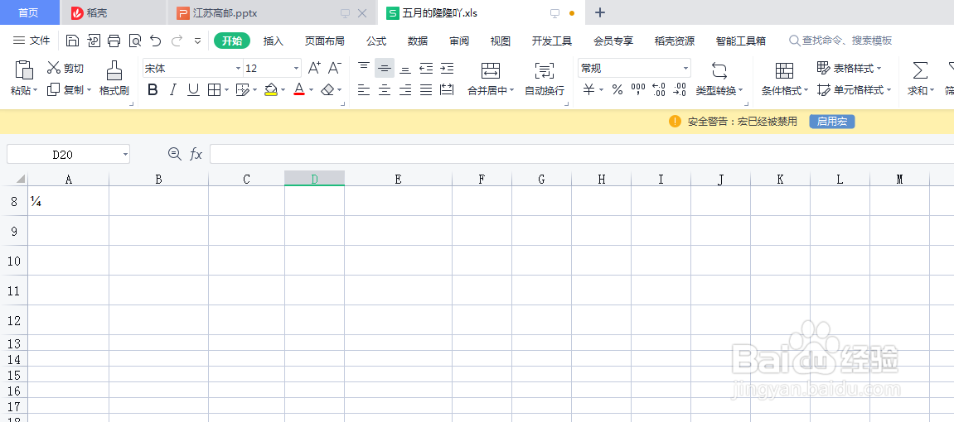Increase indent of cell text
Viewport: 954px width, 422px height.
[448, 68]
